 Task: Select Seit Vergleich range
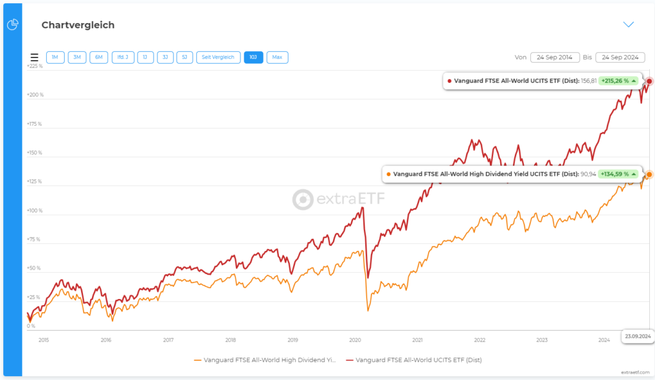coord(218,57)
